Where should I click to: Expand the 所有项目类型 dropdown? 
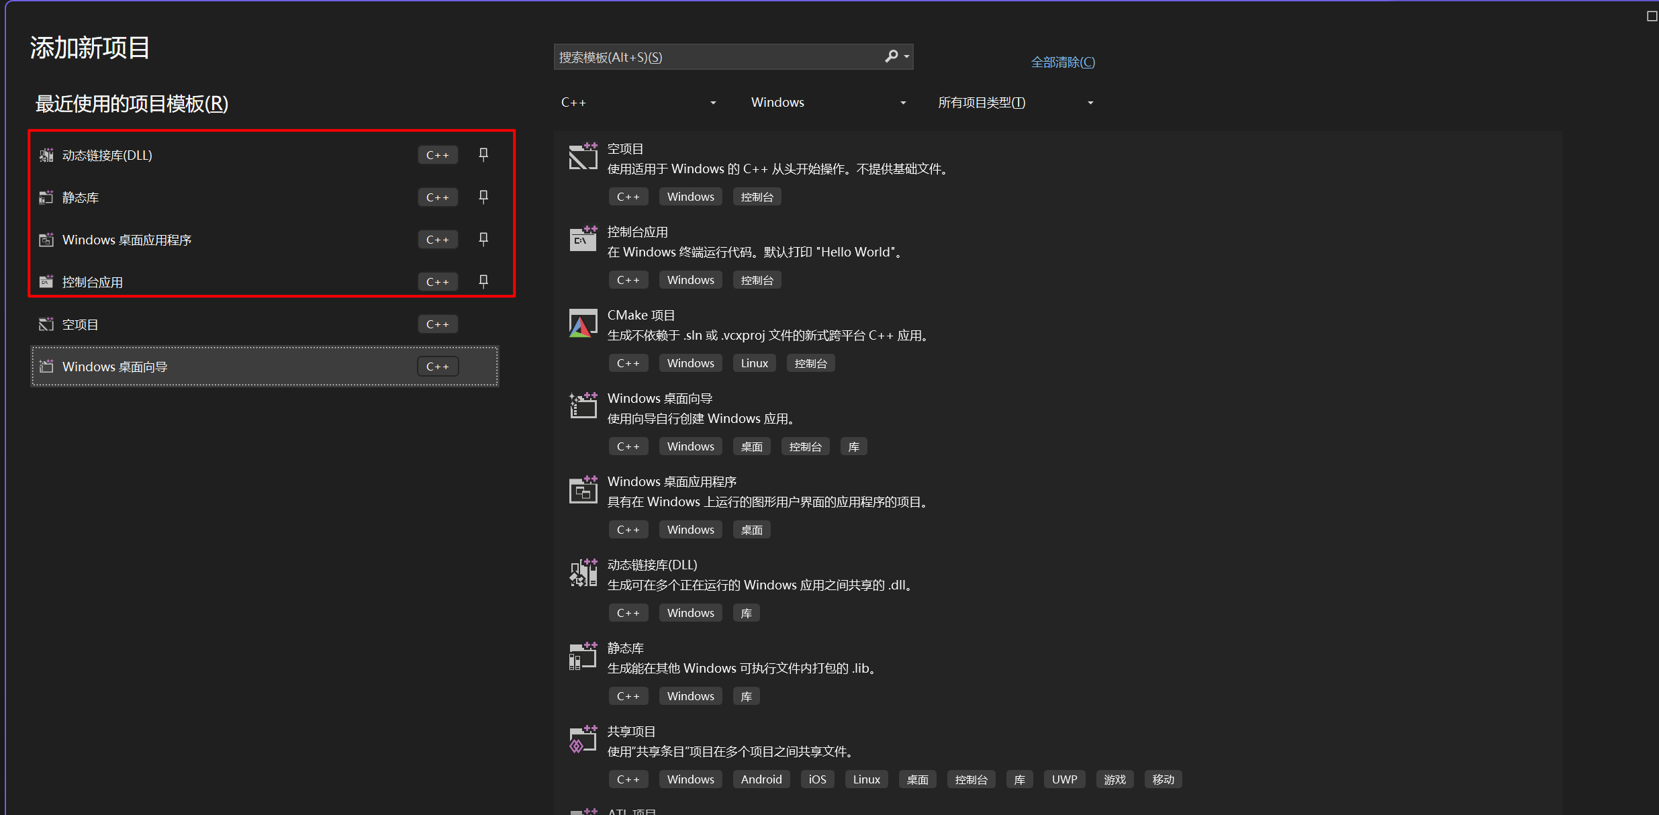click(x=1015, y=103)
